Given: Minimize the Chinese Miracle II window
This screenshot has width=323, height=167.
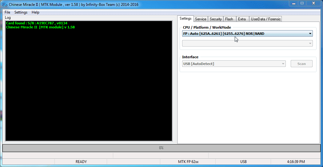Looking at the screenshot, I should tap(294, 3).
